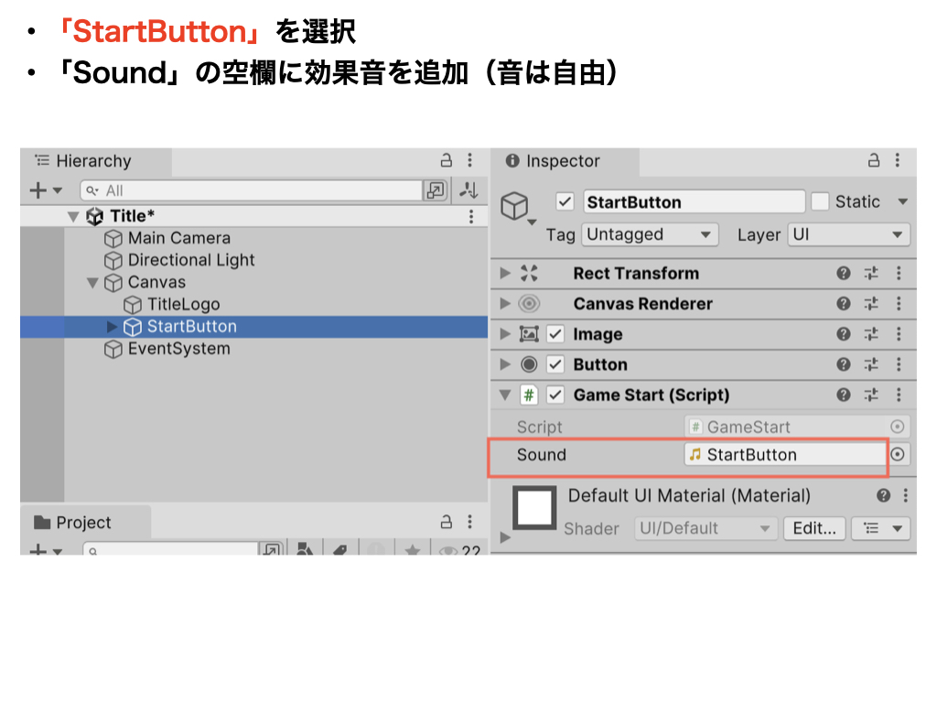Toggle the StartButton active checkbox

565,202
